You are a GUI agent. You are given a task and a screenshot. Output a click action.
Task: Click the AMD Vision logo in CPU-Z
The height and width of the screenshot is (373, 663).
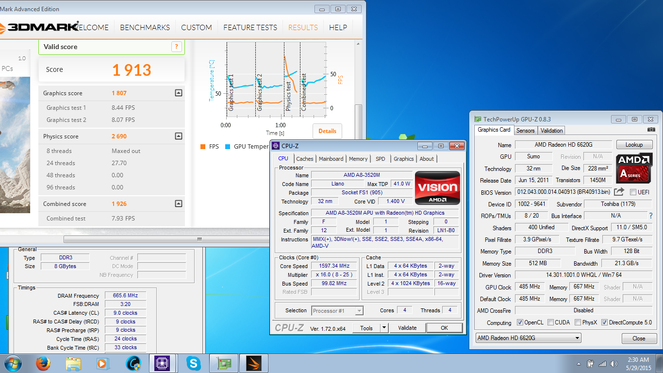(437, 188)
